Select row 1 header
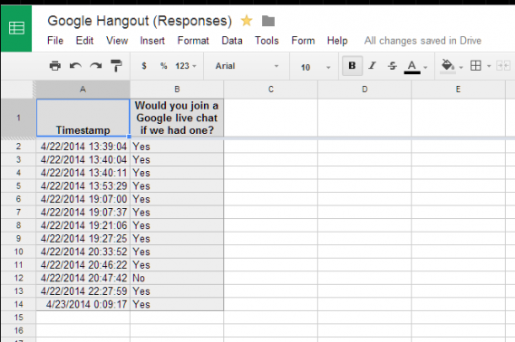This screenshot has height=342, width=515. point(18,118)
